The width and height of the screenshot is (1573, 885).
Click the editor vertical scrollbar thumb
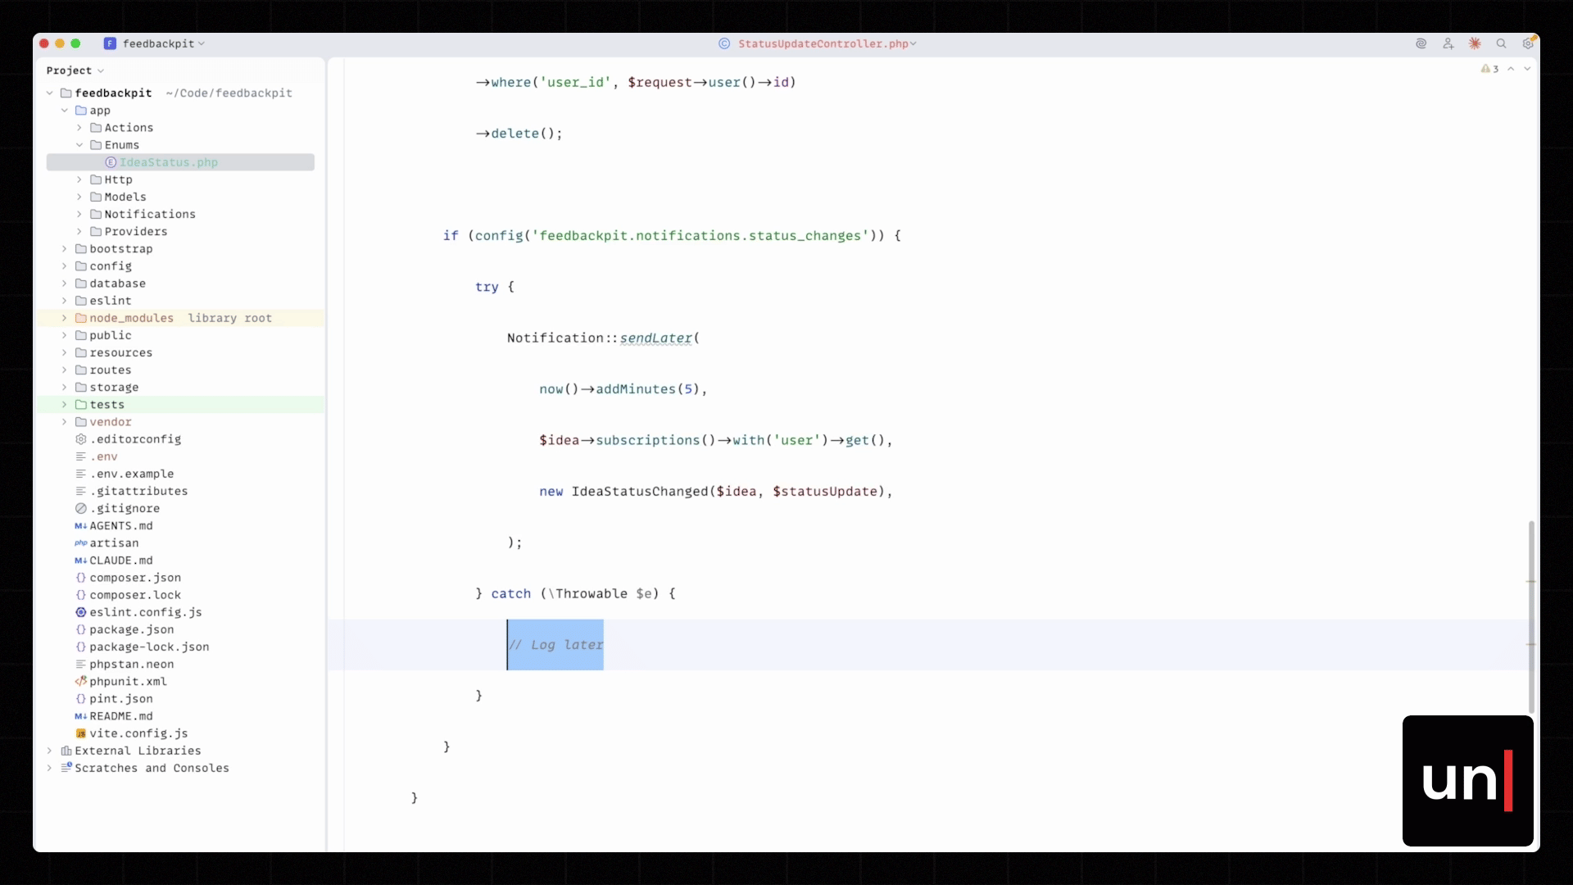pos(1530,616)
